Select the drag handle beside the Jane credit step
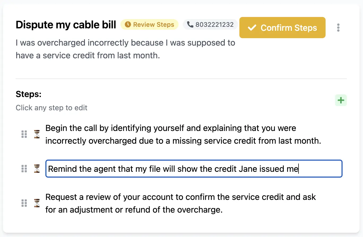Image resolution: width=363 pixels, height=237 pixels. tap(24, 169)
